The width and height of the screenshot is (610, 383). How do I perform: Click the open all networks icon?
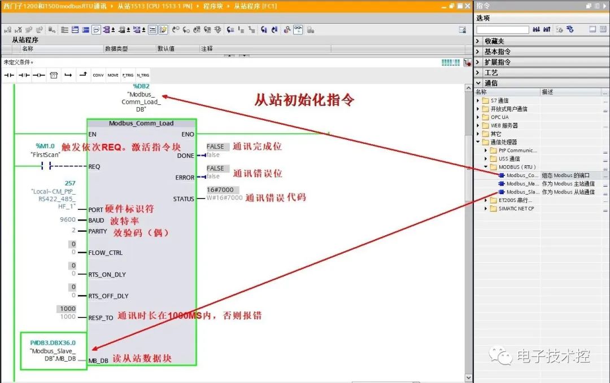75,30
